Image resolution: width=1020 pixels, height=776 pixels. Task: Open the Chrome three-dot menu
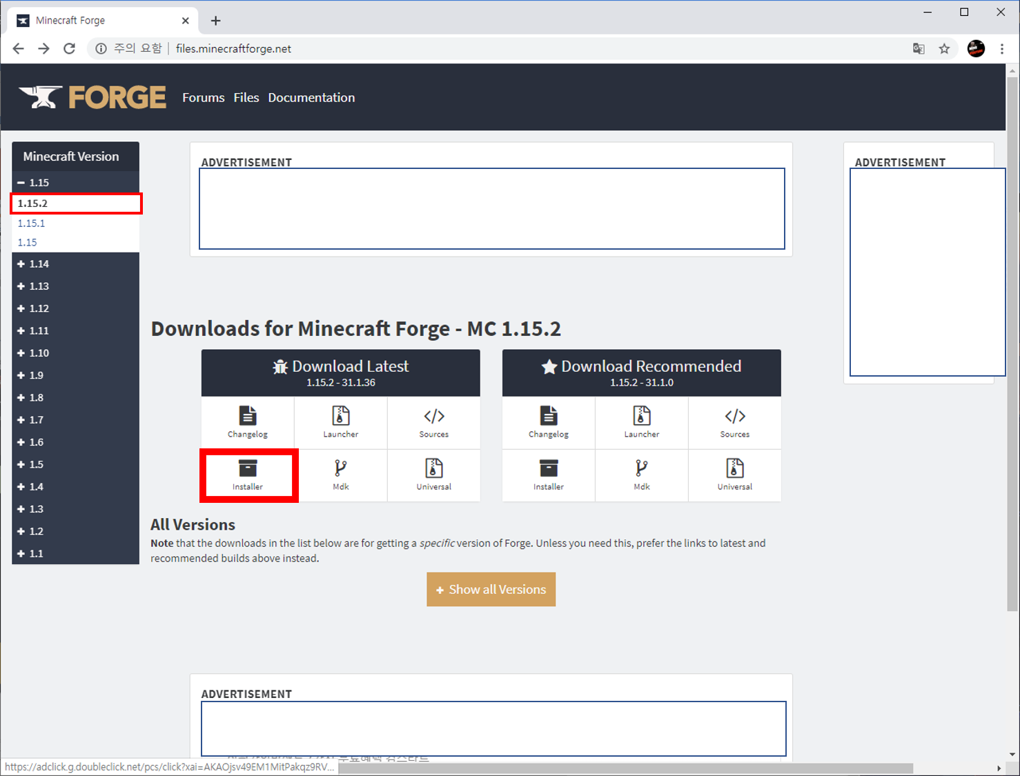tap(1002, 48)
